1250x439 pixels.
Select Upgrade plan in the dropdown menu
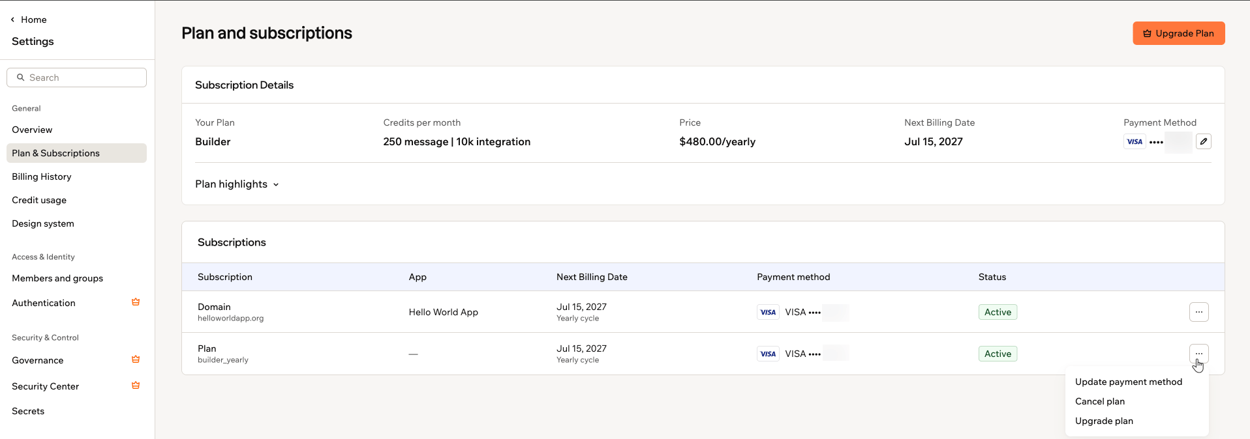tap(1104, 421)
